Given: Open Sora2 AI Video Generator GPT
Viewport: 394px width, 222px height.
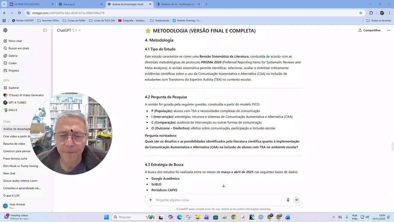Looking at the screenshot, I should point(26,95).
